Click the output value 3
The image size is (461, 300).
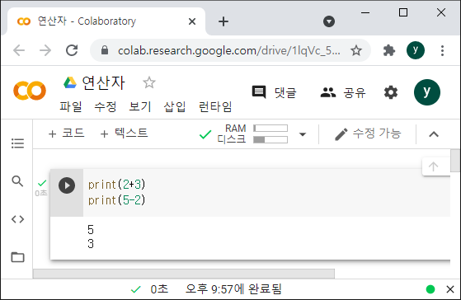click(x=91, y=244)
